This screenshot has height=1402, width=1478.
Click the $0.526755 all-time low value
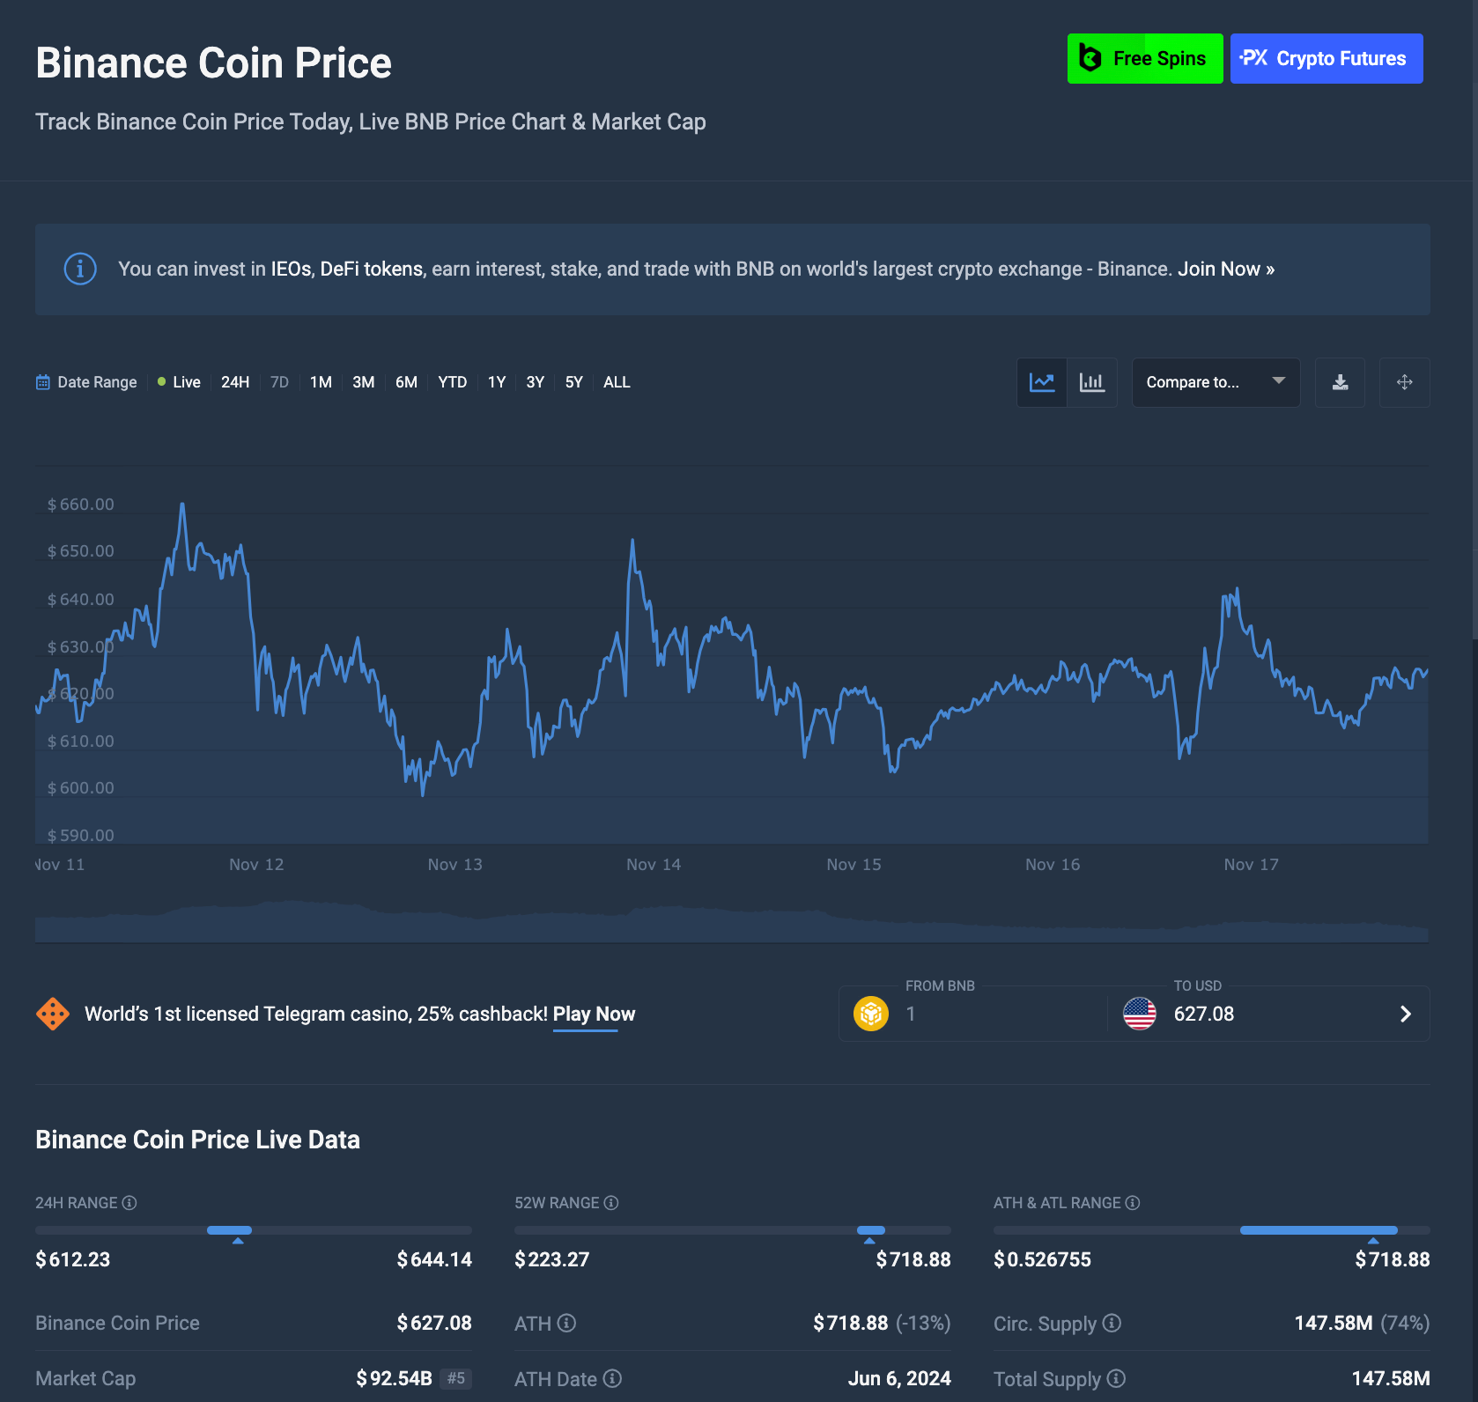1042,1259
